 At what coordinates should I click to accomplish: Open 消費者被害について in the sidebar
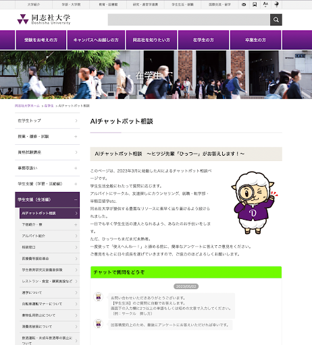pos(49,327)
